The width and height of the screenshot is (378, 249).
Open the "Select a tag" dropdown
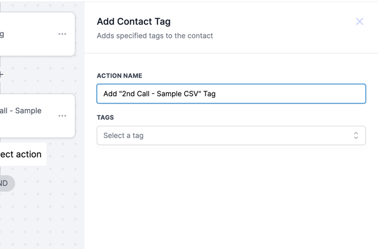click(231, 136)
